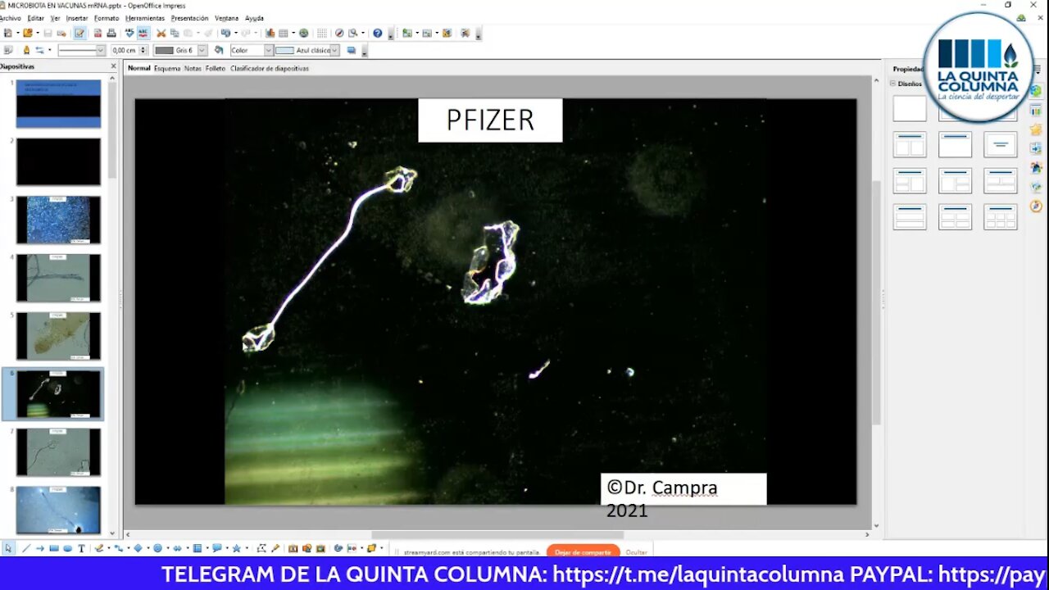This screenshot has height=590, width=1049.
Task: Click the Shadow icon beside Azul clásico
Action: click(351, 50)
